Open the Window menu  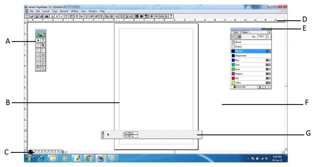(x=93, y=11)
